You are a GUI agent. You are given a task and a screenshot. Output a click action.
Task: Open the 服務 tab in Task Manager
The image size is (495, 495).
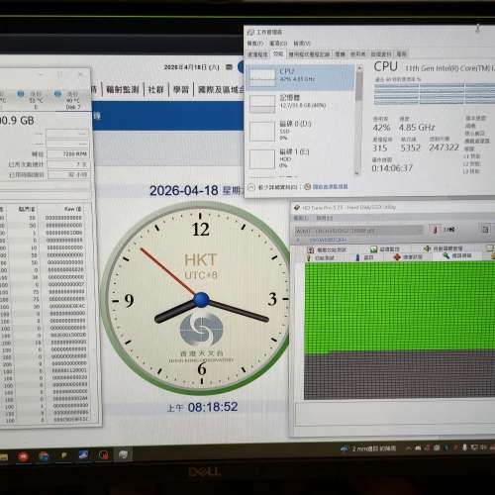(x=401, y=54)
